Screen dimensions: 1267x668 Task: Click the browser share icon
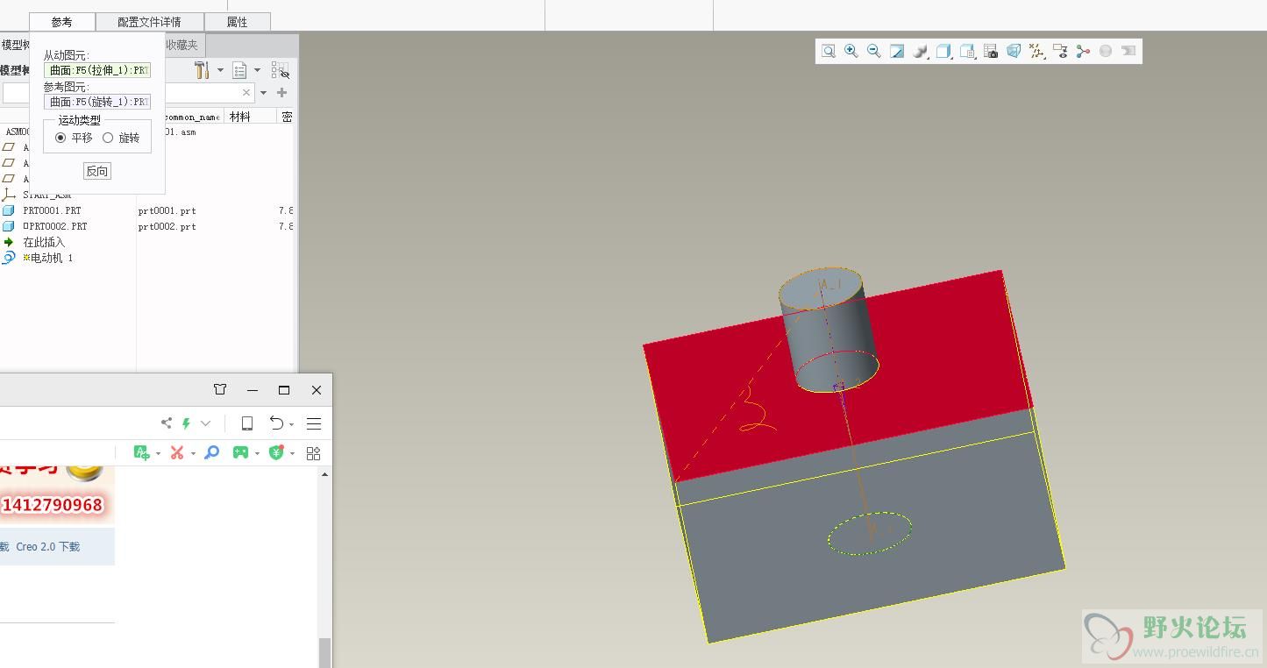pyautogui.click(x=167, y=423)
